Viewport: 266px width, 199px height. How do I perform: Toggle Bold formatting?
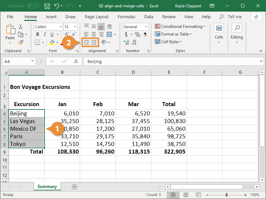(x=38, y=34)
